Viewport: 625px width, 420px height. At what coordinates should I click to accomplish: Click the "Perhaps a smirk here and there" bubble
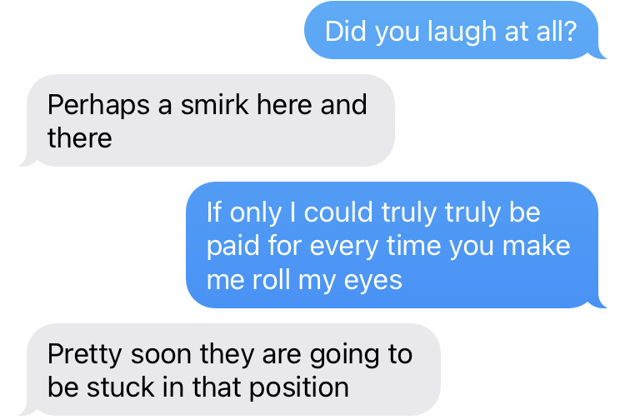pyautogui.click(x=208, y=121)
